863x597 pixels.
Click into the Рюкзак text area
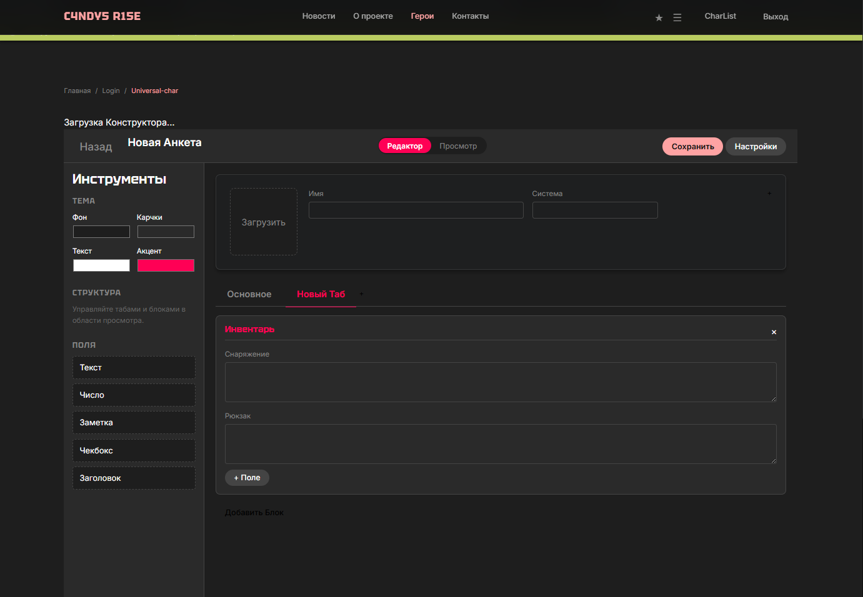click(x=501, y=444)
